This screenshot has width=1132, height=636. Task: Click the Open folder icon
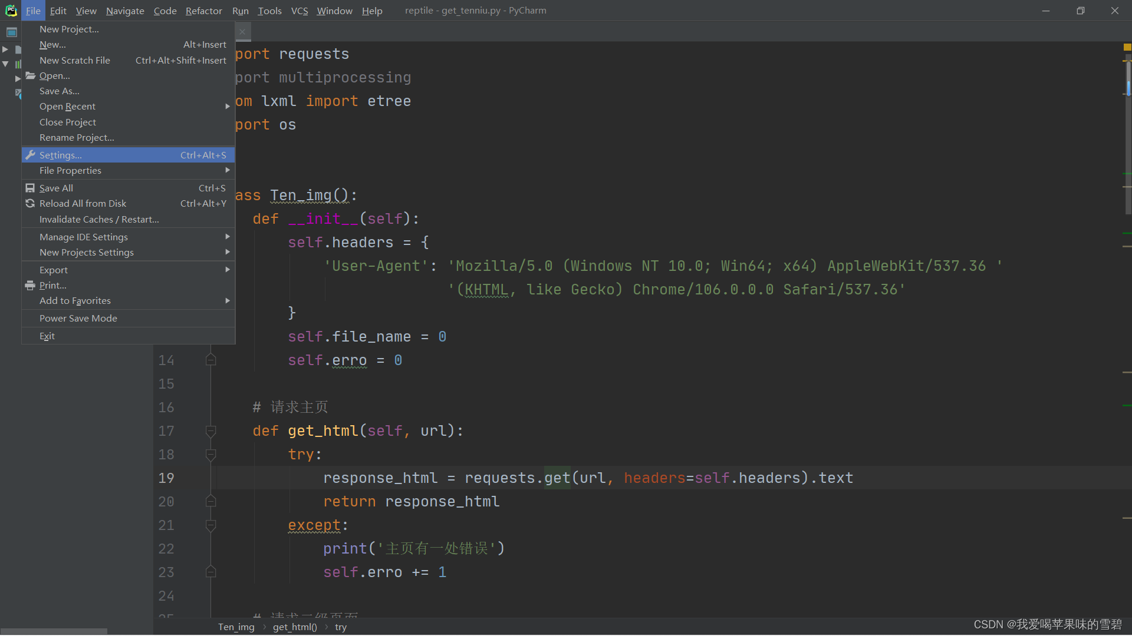pos(31,76)
